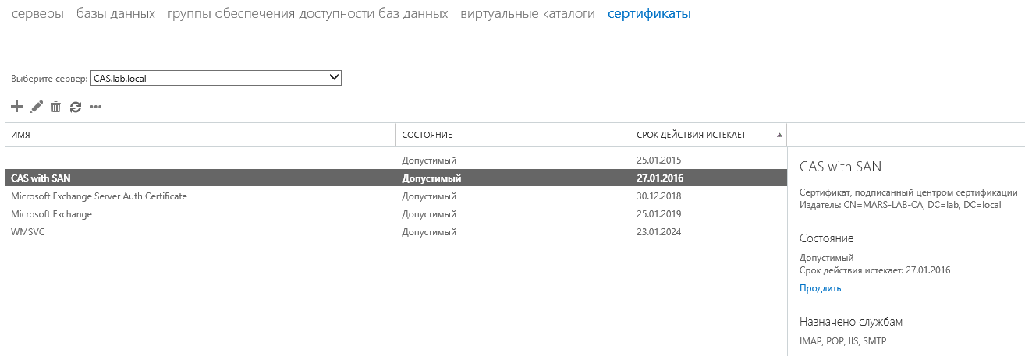Open the виртуальные каталоги tab
The image size is (1025, 356).
click(527, 14)
